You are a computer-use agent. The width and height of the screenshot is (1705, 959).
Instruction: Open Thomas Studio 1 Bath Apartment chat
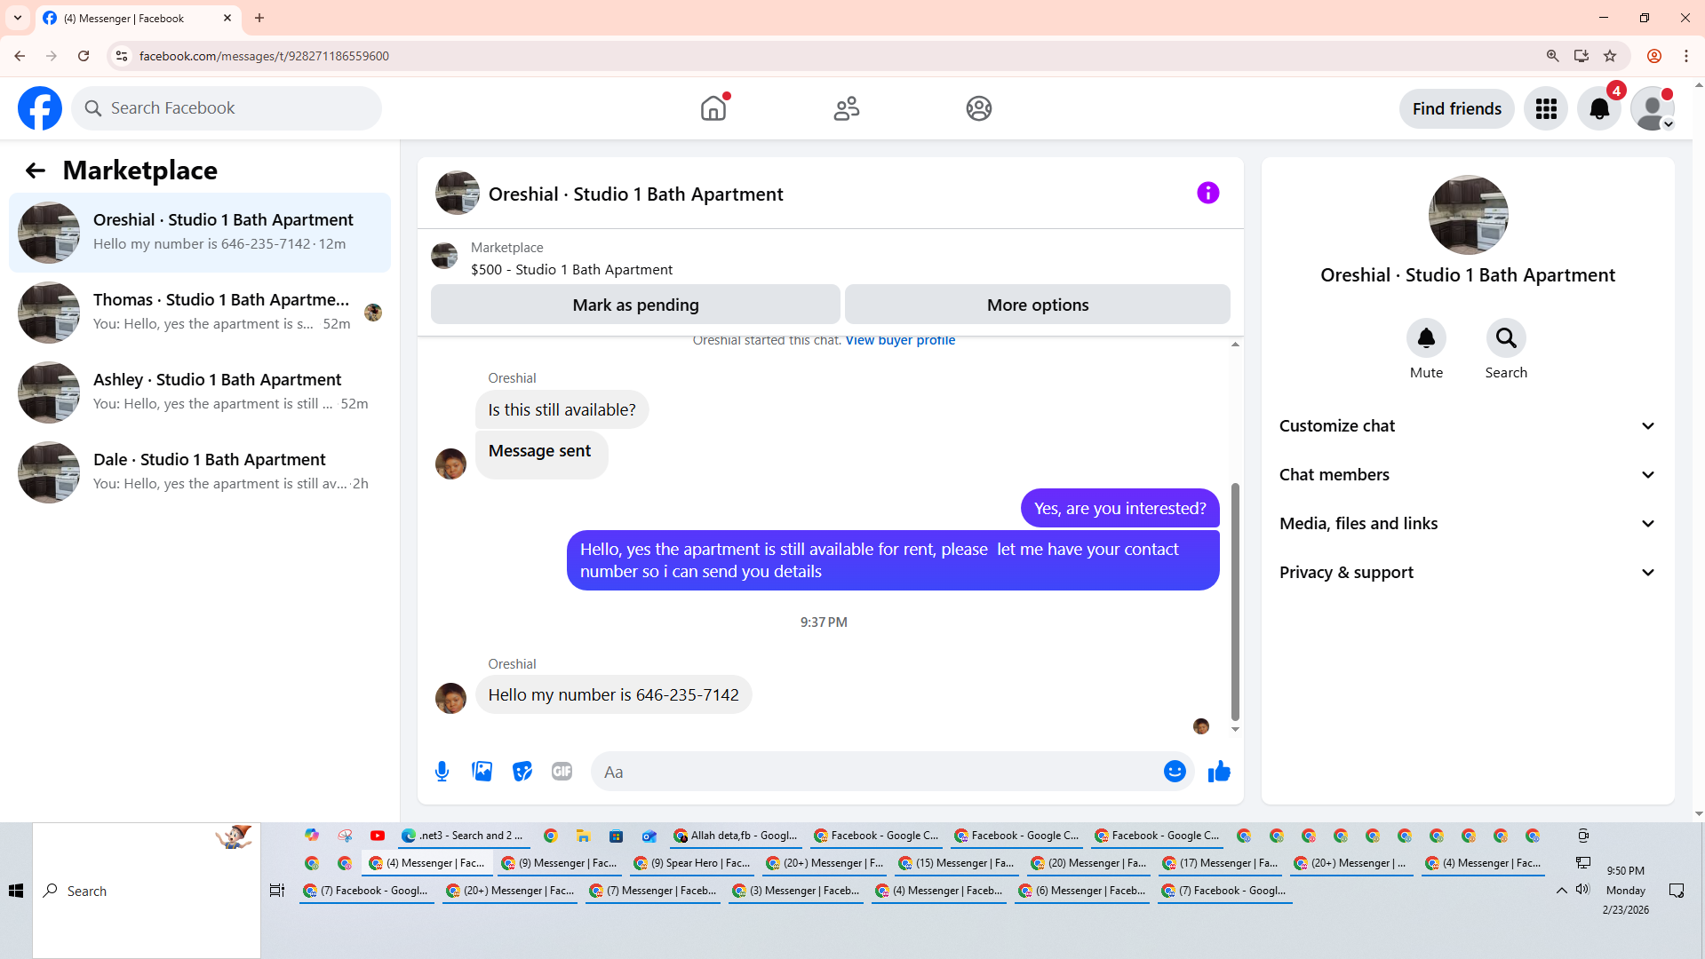tap(200, 313)
